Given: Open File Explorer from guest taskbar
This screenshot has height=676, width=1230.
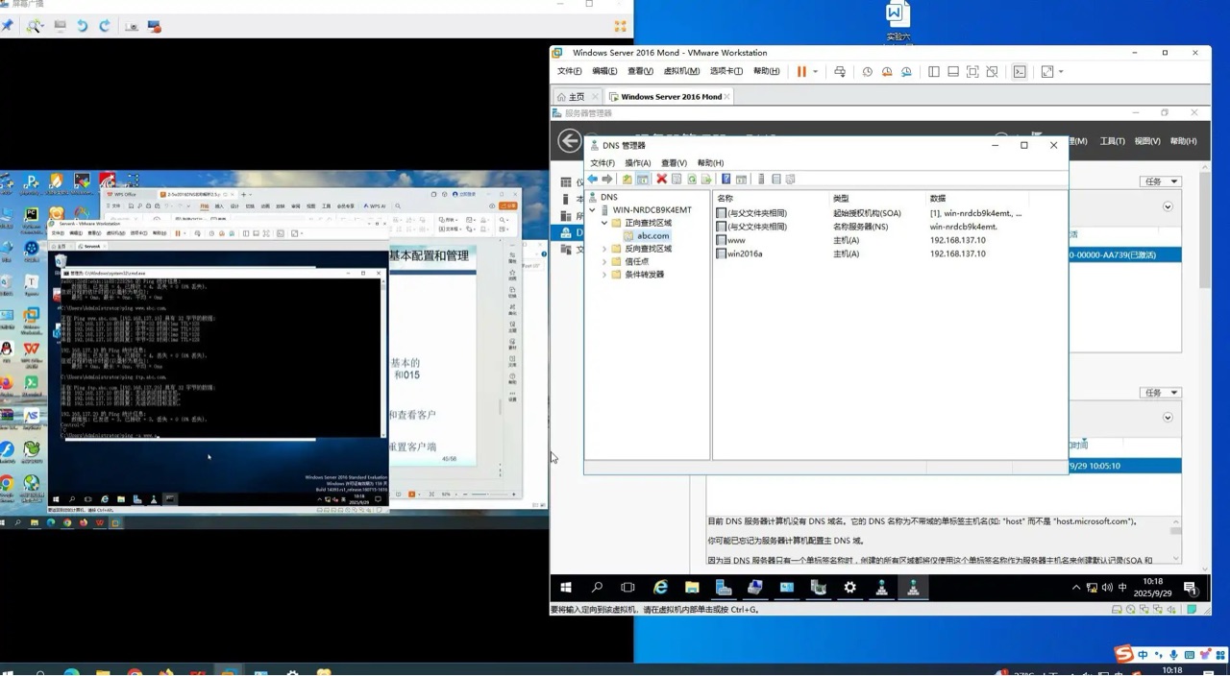Looking at the screenshot, I should pyautogui.click(x=692, y=588).
